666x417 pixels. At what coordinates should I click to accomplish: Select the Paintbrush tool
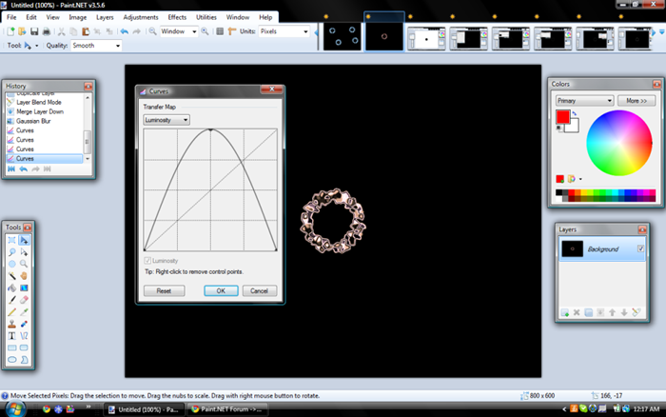click(11, 300)
